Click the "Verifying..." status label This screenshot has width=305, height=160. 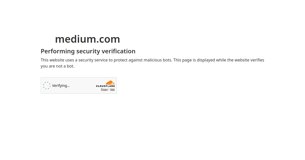[x=61, y=86]
